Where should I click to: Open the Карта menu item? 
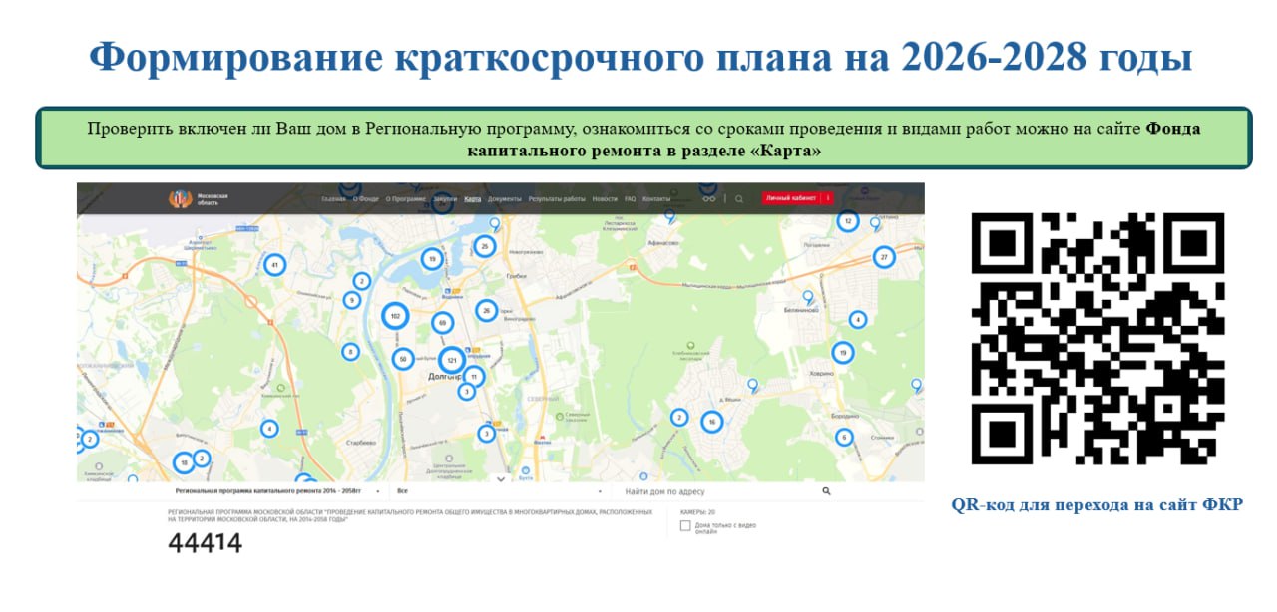tap(472, 199)
